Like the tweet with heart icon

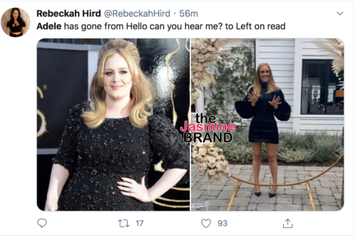[x=206, y=224]
